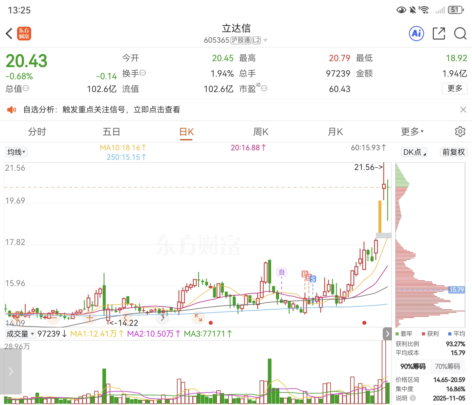Open the left side panel arrow
The width and height of the screenshot is (472, 405).
11,371
